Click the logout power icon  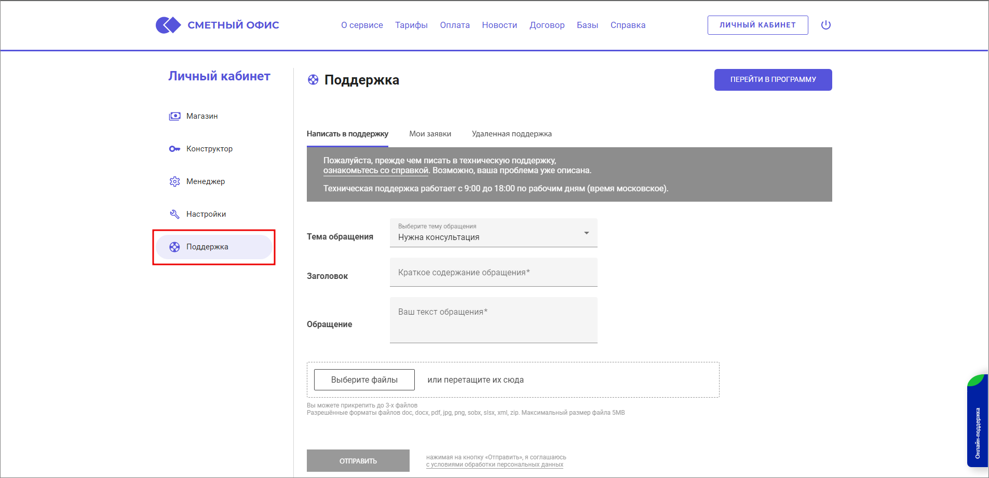coord(826,24)
